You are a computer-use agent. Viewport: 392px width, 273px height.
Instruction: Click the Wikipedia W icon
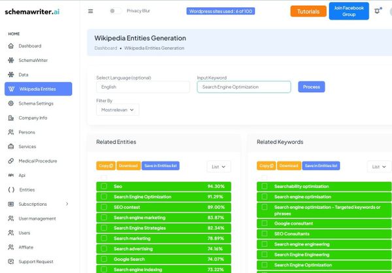pos(11,89)
